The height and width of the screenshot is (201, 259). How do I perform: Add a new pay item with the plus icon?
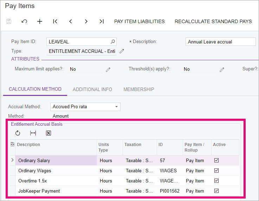40,21
